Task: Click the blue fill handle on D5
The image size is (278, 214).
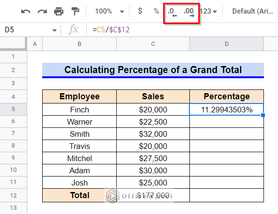Action: tap(263, 115)
